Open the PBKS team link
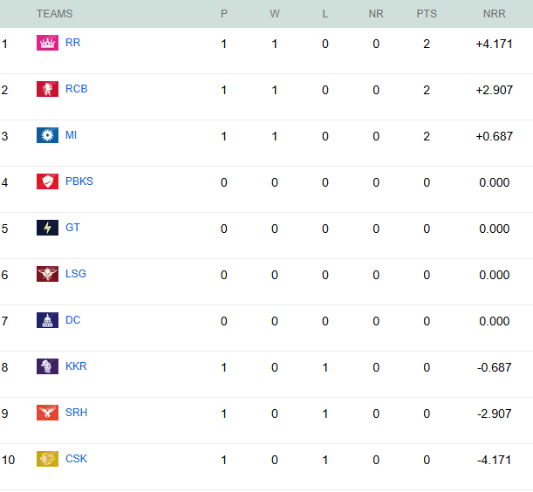Image resolution: width=533 pixels, height=492 pixels. pos(79,181)
